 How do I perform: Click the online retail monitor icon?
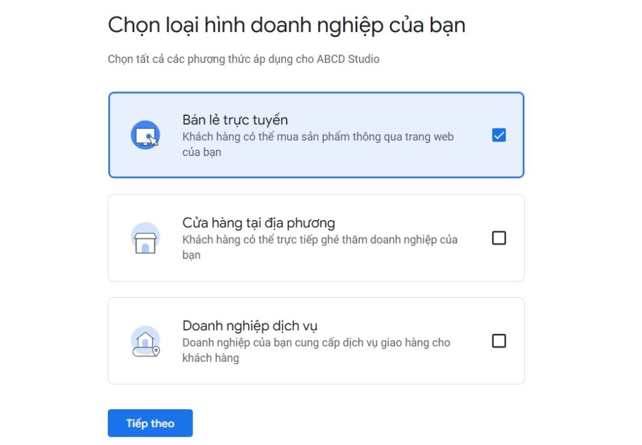[x=145, y=135]
